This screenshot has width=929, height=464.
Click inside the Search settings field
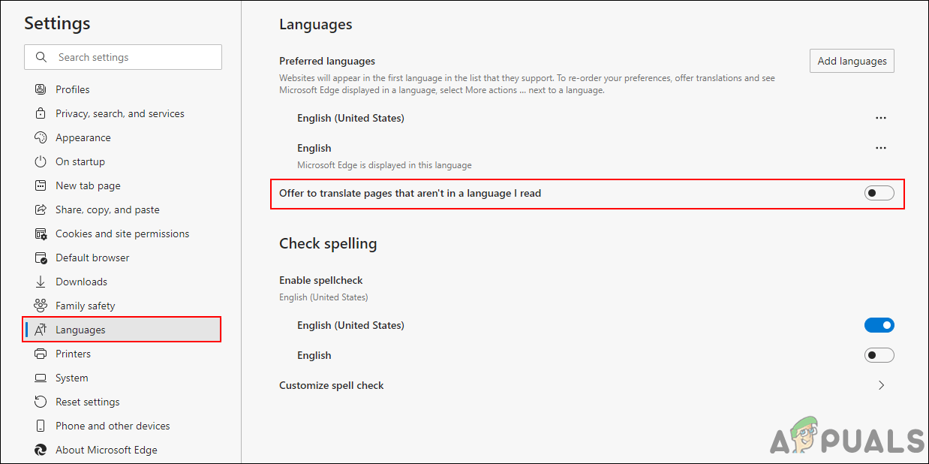122,57
